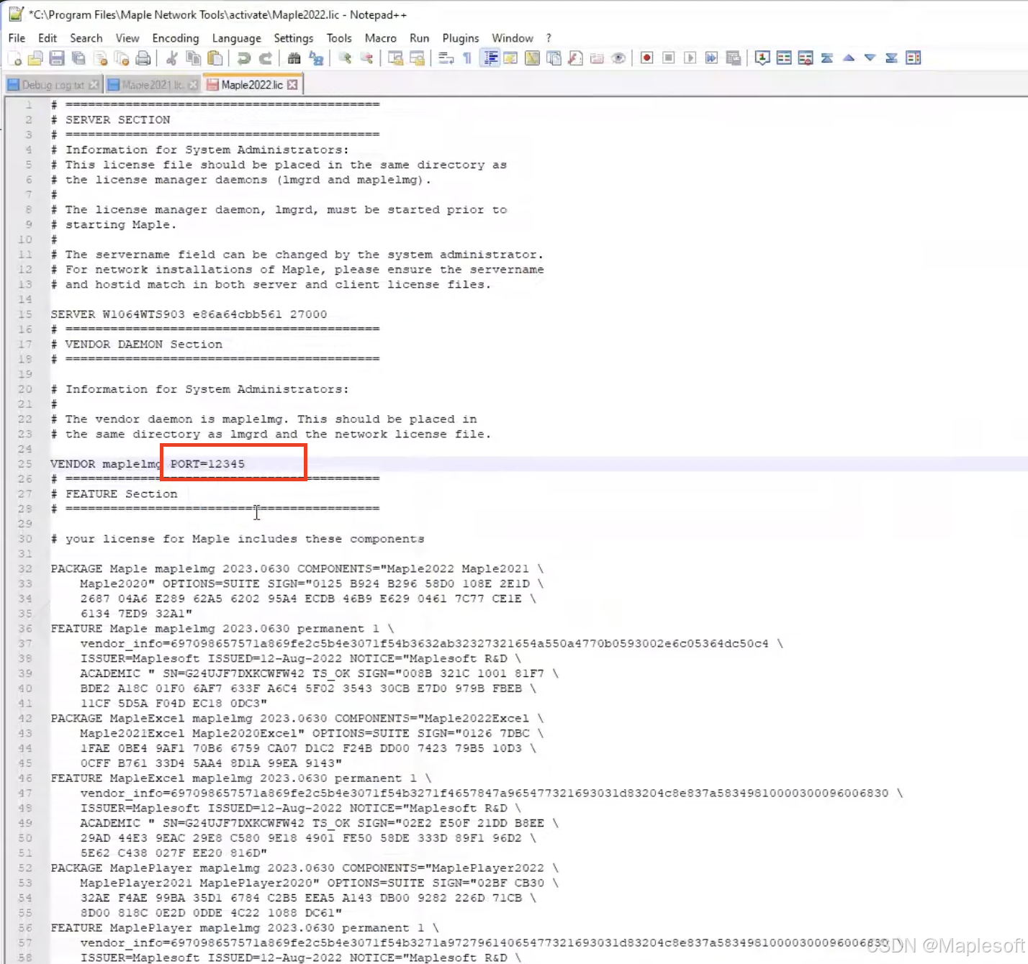Open the user-defined language dialog icon

pos(510,58)
